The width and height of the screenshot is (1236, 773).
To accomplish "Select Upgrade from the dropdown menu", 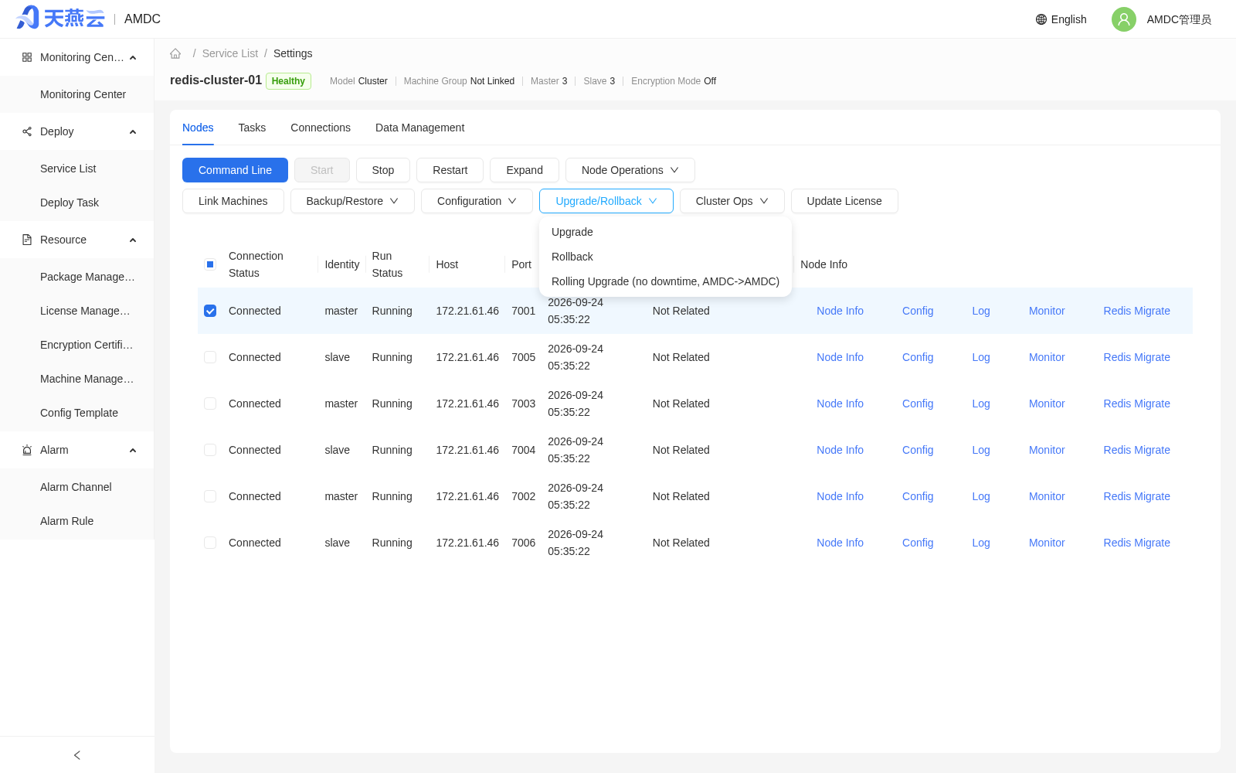I will pos(665,232).
